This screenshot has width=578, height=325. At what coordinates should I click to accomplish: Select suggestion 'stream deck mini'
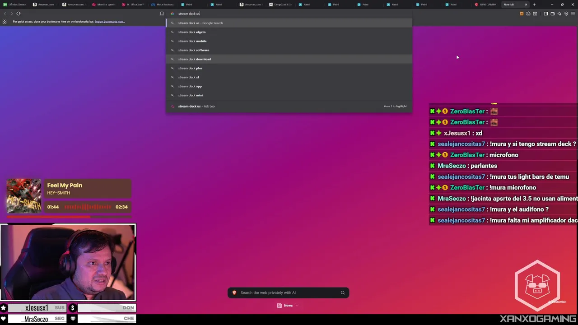tap(289, 95)
